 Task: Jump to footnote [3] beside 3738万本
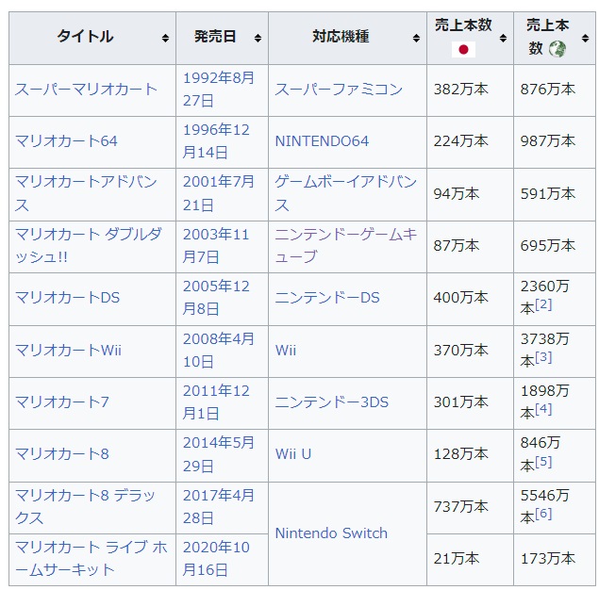[543, 357]
